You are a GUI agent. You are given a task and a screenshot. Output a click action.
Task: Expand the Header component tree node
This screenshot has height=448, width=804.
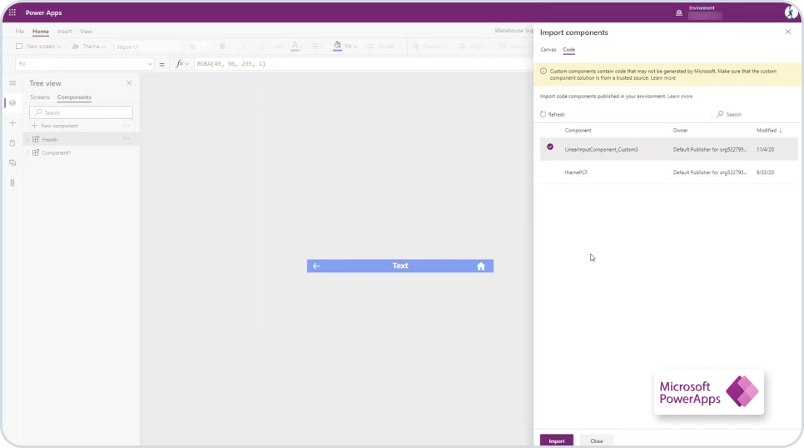[27, 139]
